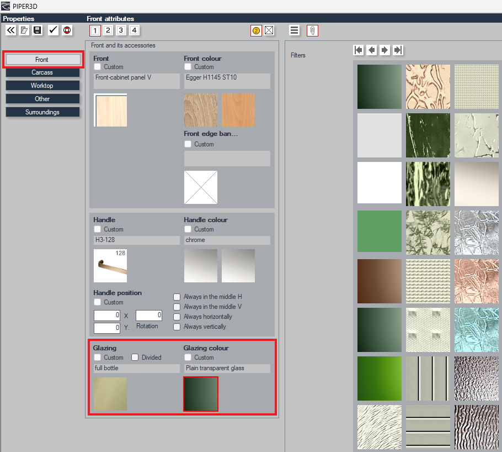
Task: Check Always in the middle H
Action: coord(177,297)
